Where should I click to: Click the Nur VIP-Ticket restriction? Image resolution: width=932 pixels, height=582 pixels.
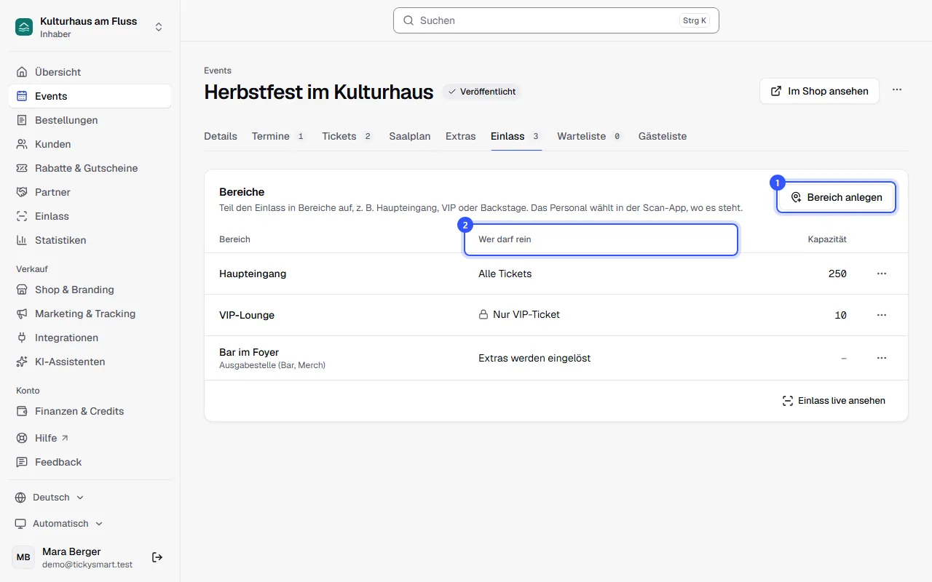pyautogui.click(x=519, y=315)
